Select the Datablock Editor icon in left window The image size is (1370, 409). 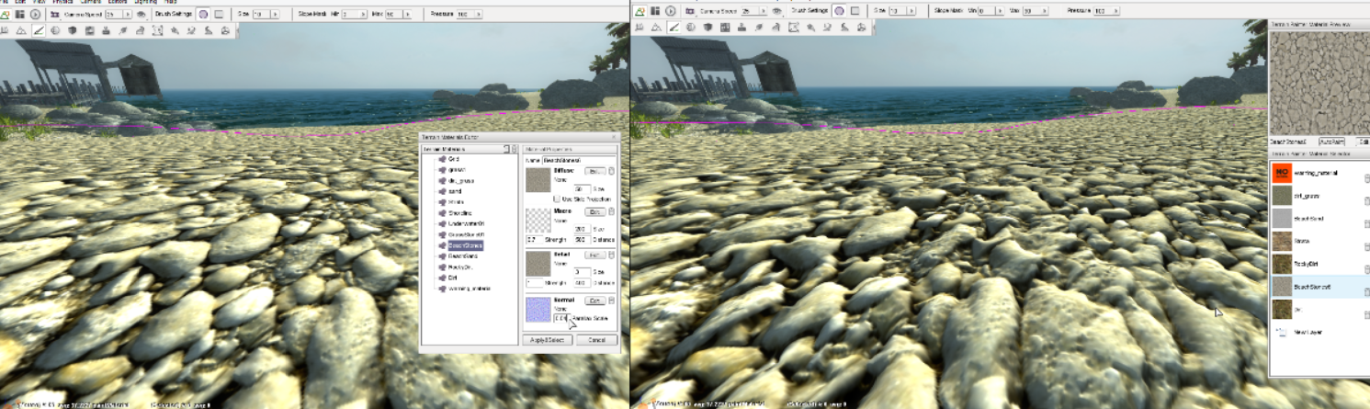(x=89, y=30)
